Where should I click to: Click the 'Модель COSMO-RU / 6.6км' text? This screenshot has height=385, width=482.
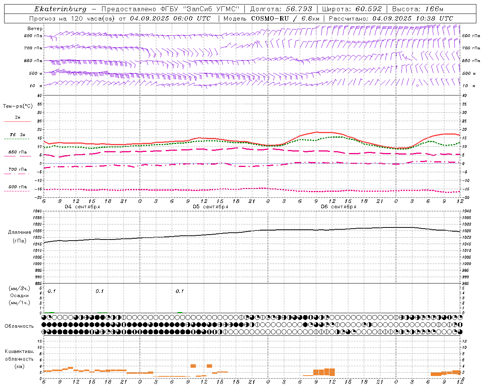[272, 18]
